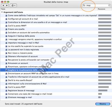Screen dimensions: 112x107
Task: Select topic Informazioni sulla sincronizzazione di Mail
Action: 27,84
